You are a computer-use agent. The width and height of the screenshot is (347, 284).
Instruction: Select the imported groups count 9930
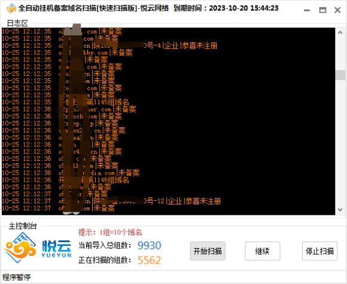150,246
